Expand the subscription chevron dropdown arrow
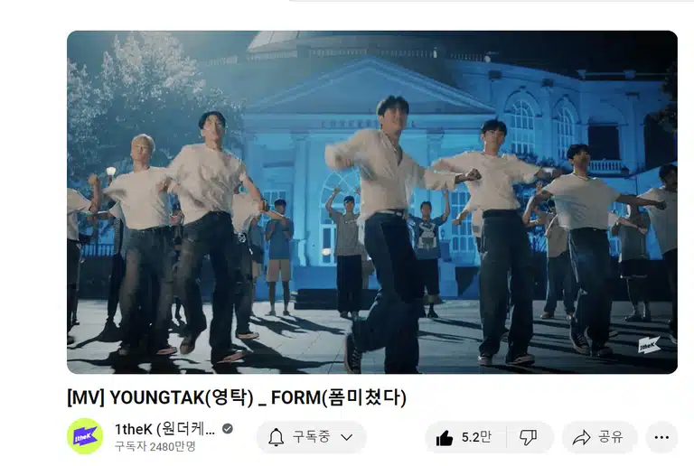 [x=347, y=437]
